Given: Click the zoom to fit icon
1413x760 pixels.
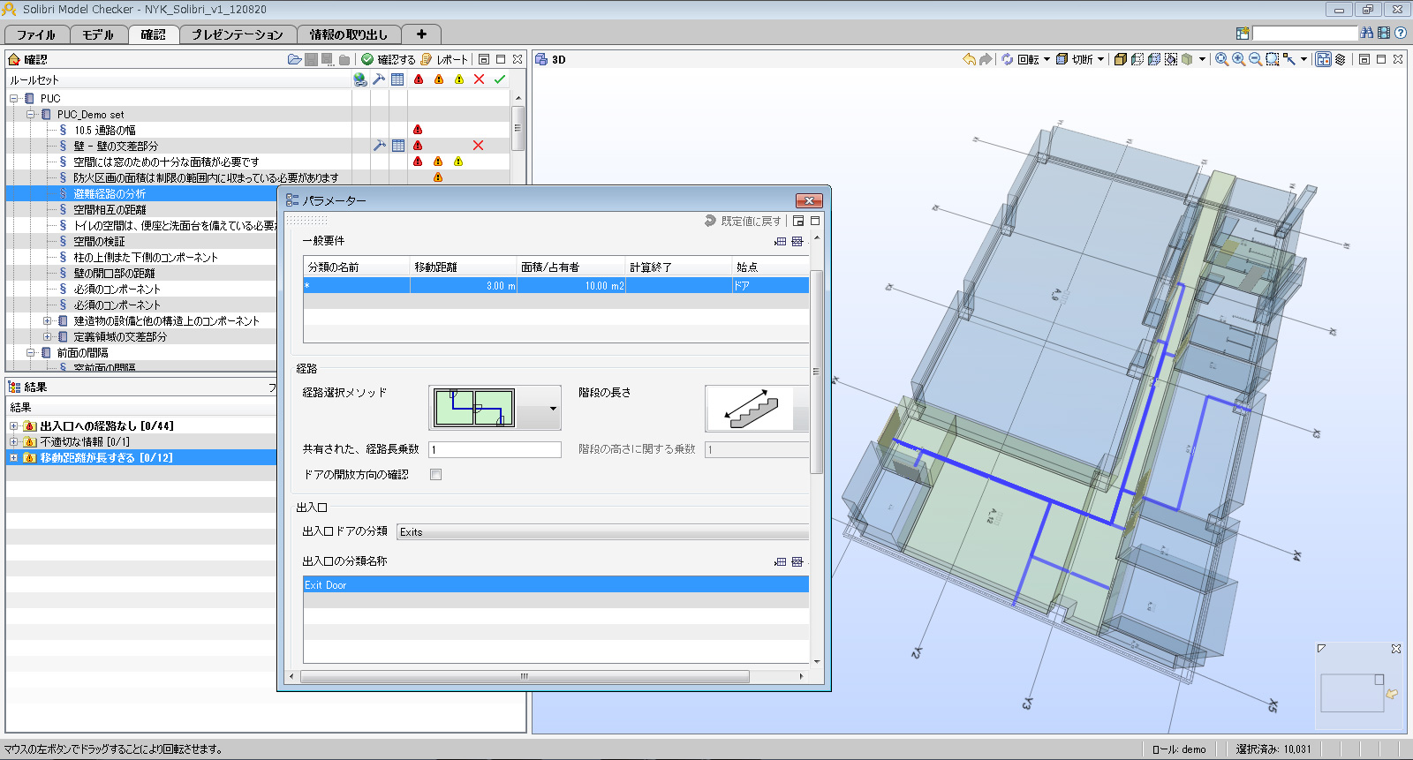Looking at the screenshot, I should pyautogui.click(x=1221, y=59).
